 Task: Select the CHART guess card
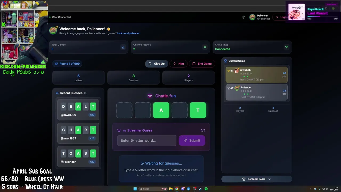tap(78, 133)
